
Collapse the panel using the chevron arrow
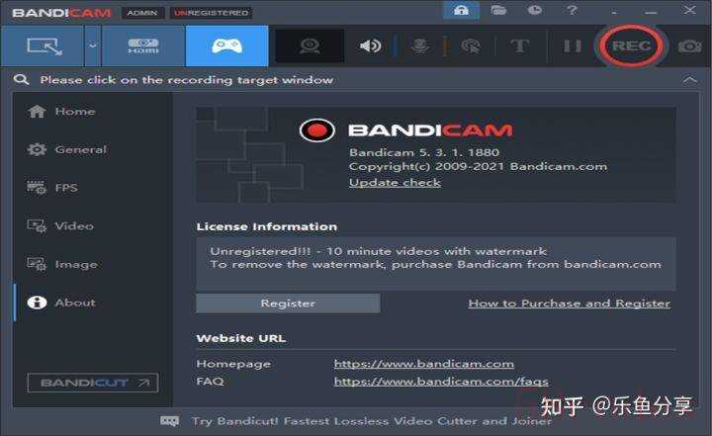click(x=690, y=80)
